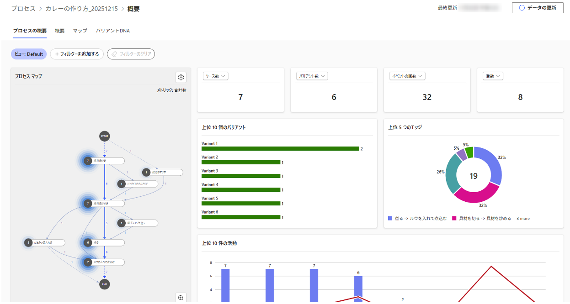Select the END node in process map
The width and height of the screenshot is (570, 304).
105,284
